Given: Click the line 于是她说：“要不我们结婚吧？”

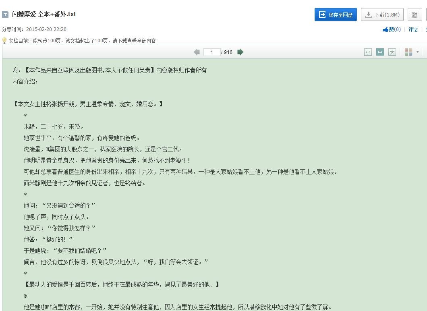Looking at the screenshot, I should [65, 251].
